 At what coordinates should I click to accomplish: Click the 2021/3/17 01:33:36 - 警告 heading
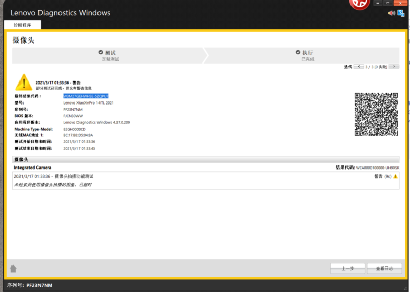point(58,82)
